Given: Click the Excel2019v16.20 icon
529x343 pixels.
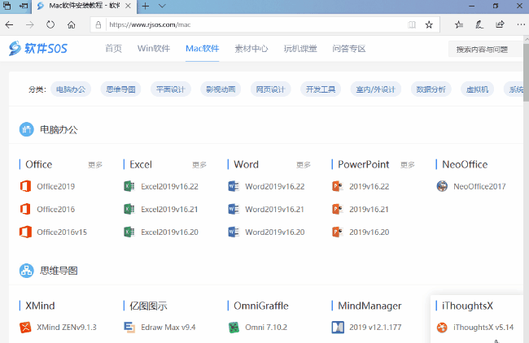Looking at the screenshot, I should [x=129, y=232].
